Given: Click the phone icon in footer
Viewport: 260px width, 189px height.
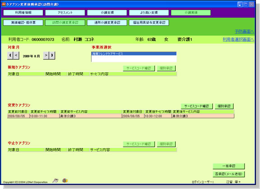Looking at the screenshot, I should click(x=55, y=180).
